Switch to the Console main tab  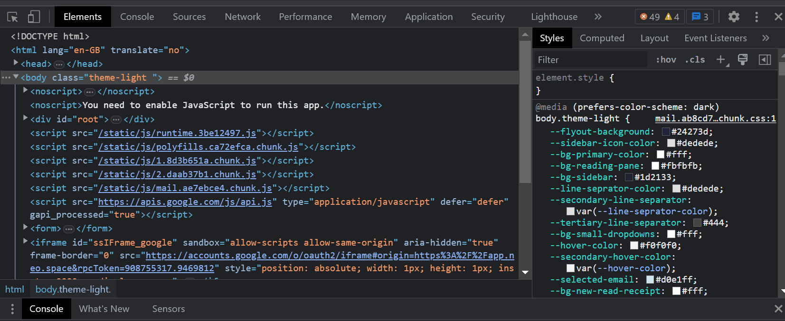click(x=137, y=17)
